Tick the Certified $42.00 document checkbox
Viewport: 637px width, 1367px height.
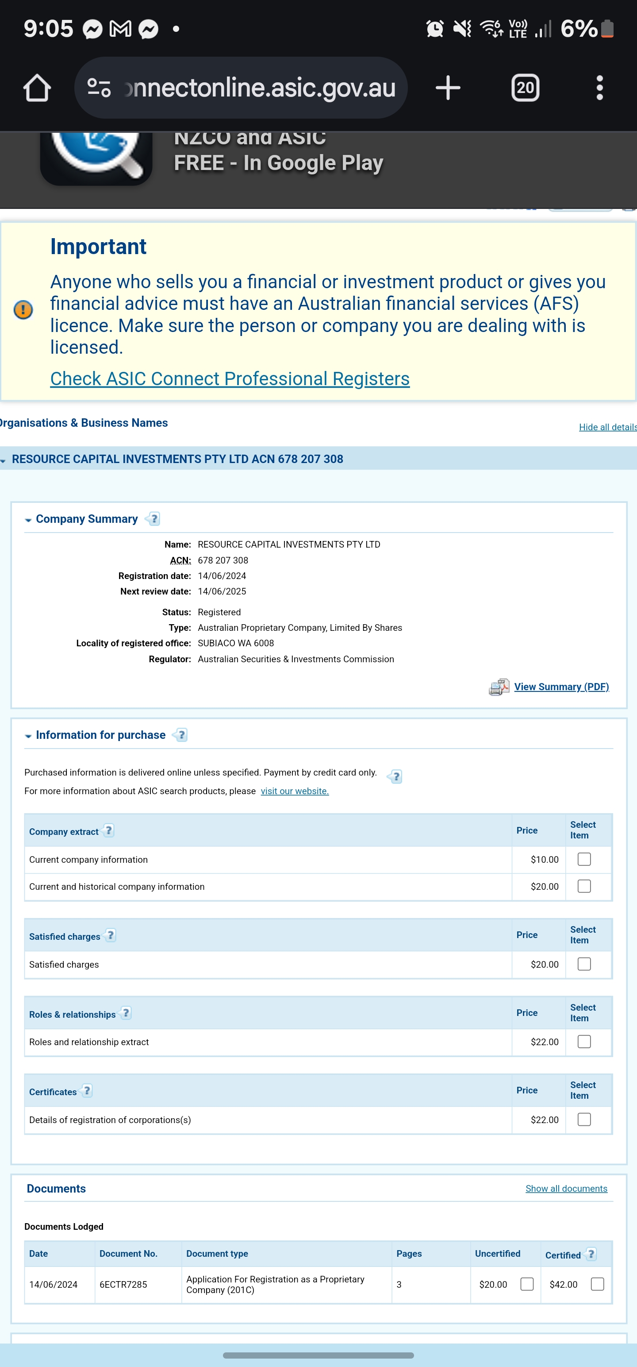tap(598, 1284)
